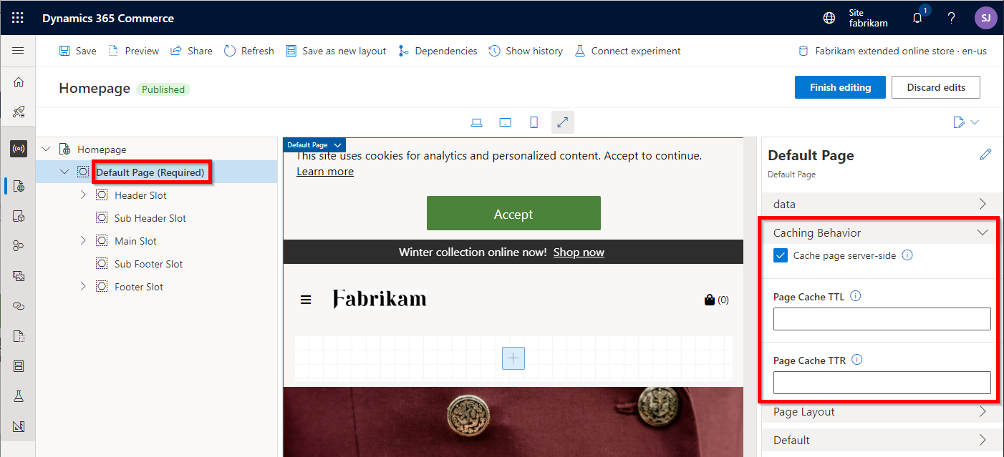Click into the Page Cache TTR field
Viewport: 1004px width, 457px height.
coord(882,383)
